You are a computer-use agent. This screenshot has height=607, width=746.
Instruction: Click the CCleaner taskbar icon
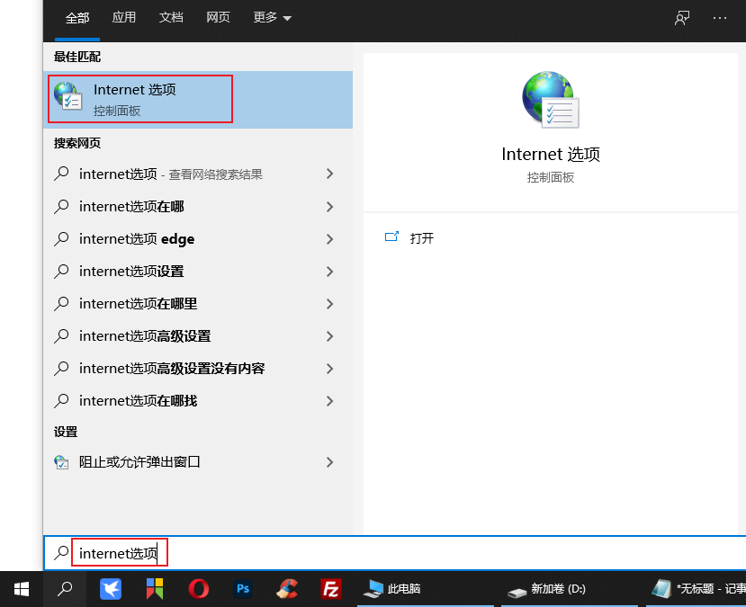[x=287, y=589]
